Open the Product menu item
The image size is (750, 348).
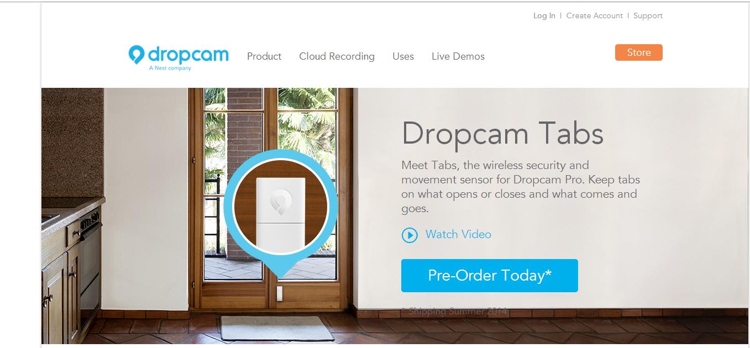[x=264, y=56]
